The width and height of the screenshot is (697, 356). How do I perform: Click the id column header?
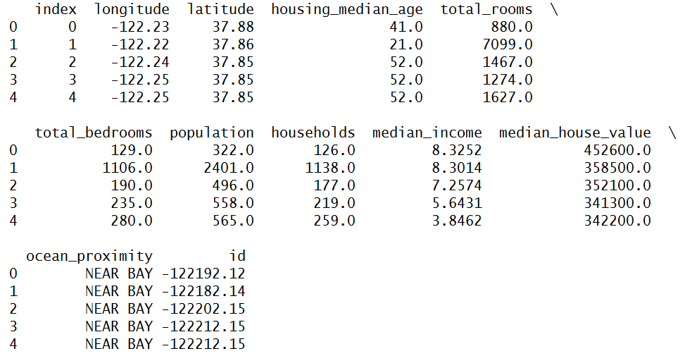click(237, 256)
